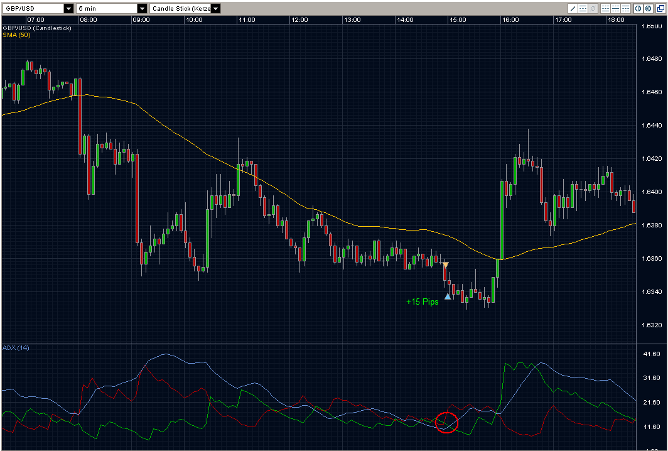Click the 10:00 time axis label
This screenshot has height=451, width=668.
point(194,20)
